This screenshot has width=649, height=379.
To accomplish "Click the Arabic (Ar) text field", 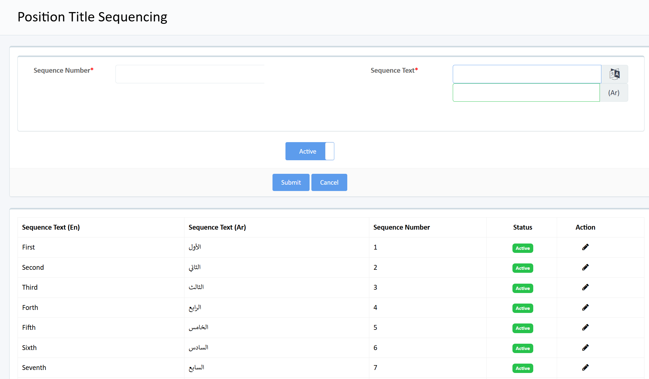I will click(526, 93).
